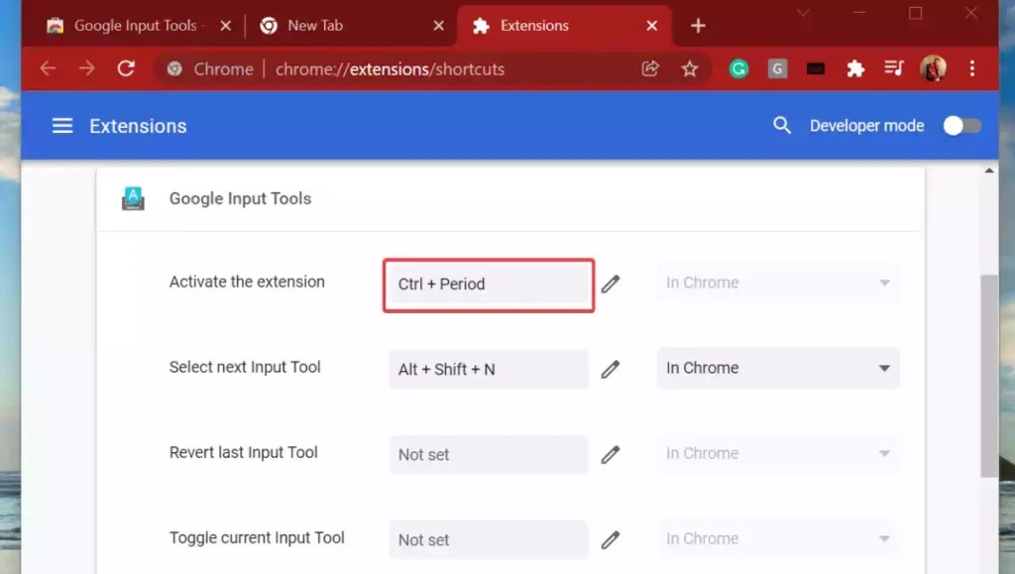This screenshot has width=1015, height=574.
Task: Click the Developer mode label
Action: (866, 126)
